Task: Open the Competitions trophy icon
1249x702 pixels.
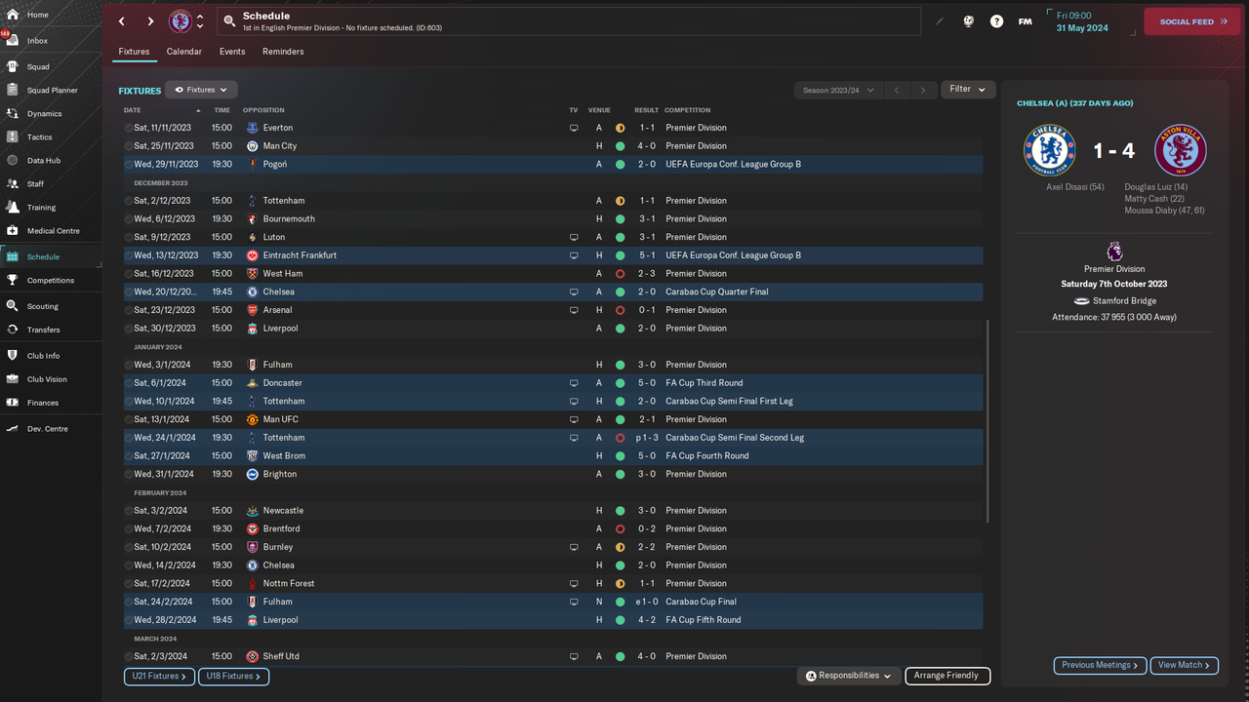Action: pyautogui.click(x=13, y=280)
